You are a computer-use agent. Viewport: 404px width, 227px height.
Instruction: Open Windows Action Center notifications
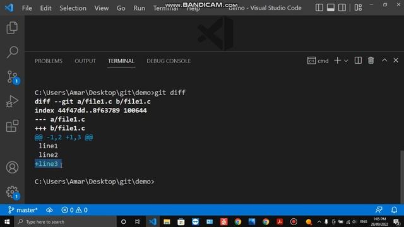coord(397,221)
